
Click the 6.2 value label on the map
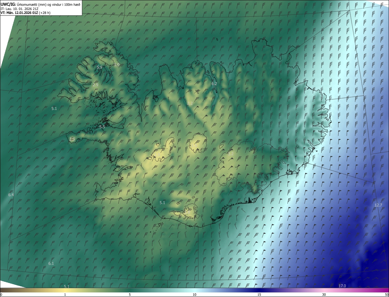point(214,84)
